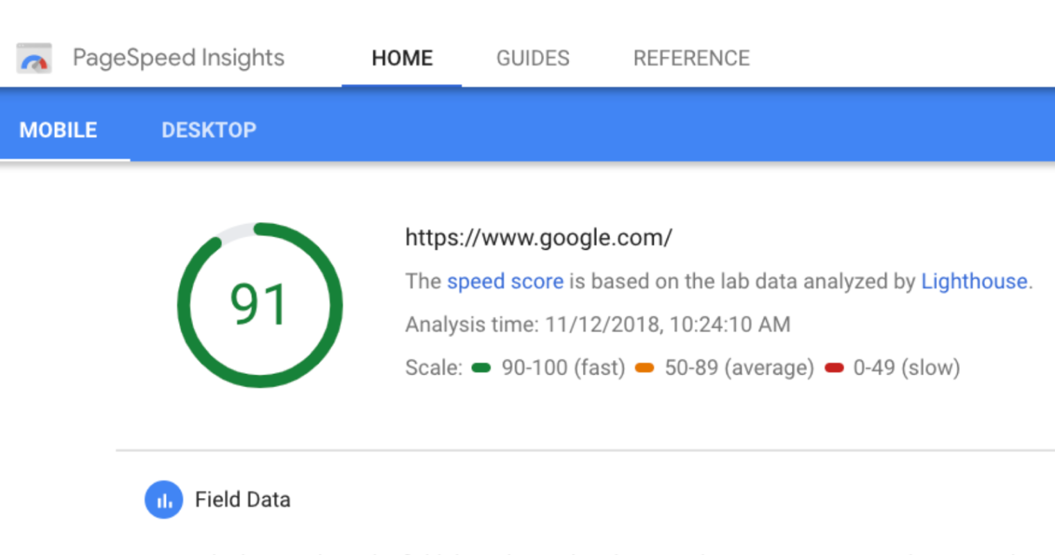
Task: Click the https://www.google.com/ URL text
Action: 538,237
